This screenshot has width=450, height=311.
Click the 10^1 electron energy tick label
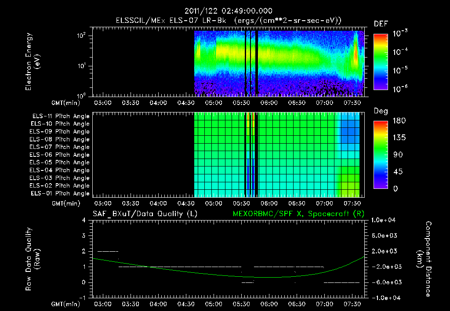81,66
